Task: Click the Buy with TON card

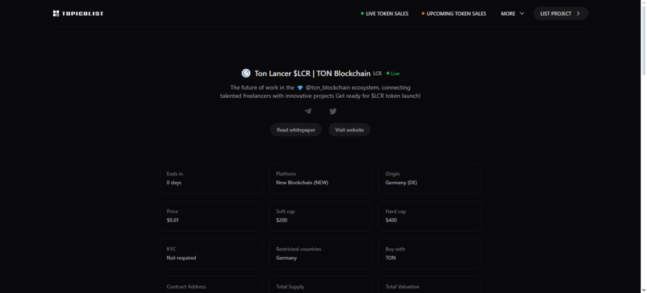Action: click(429, 253)
